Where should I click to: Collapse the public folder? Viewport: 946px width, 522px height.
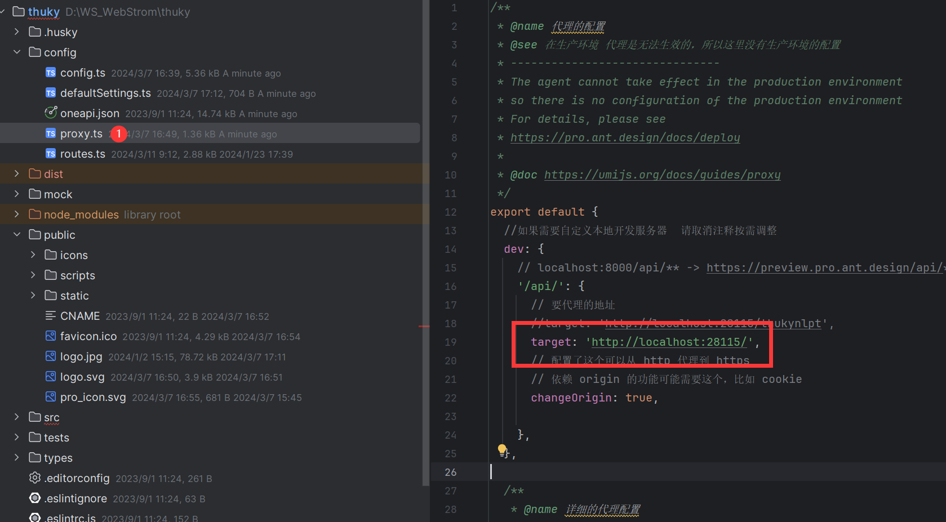pyautogui.click(x=17, y=235)
